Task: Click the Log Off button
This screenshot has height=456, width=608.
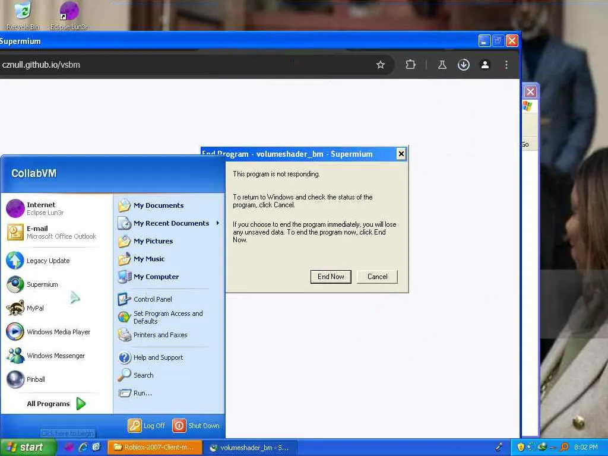Action: tap(147, 426)
